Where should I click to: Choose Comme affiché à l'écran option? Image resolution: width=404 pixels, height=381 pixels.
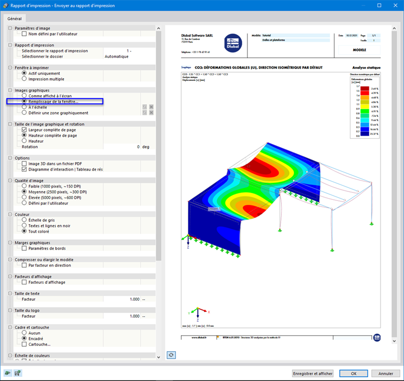(24, 96)
